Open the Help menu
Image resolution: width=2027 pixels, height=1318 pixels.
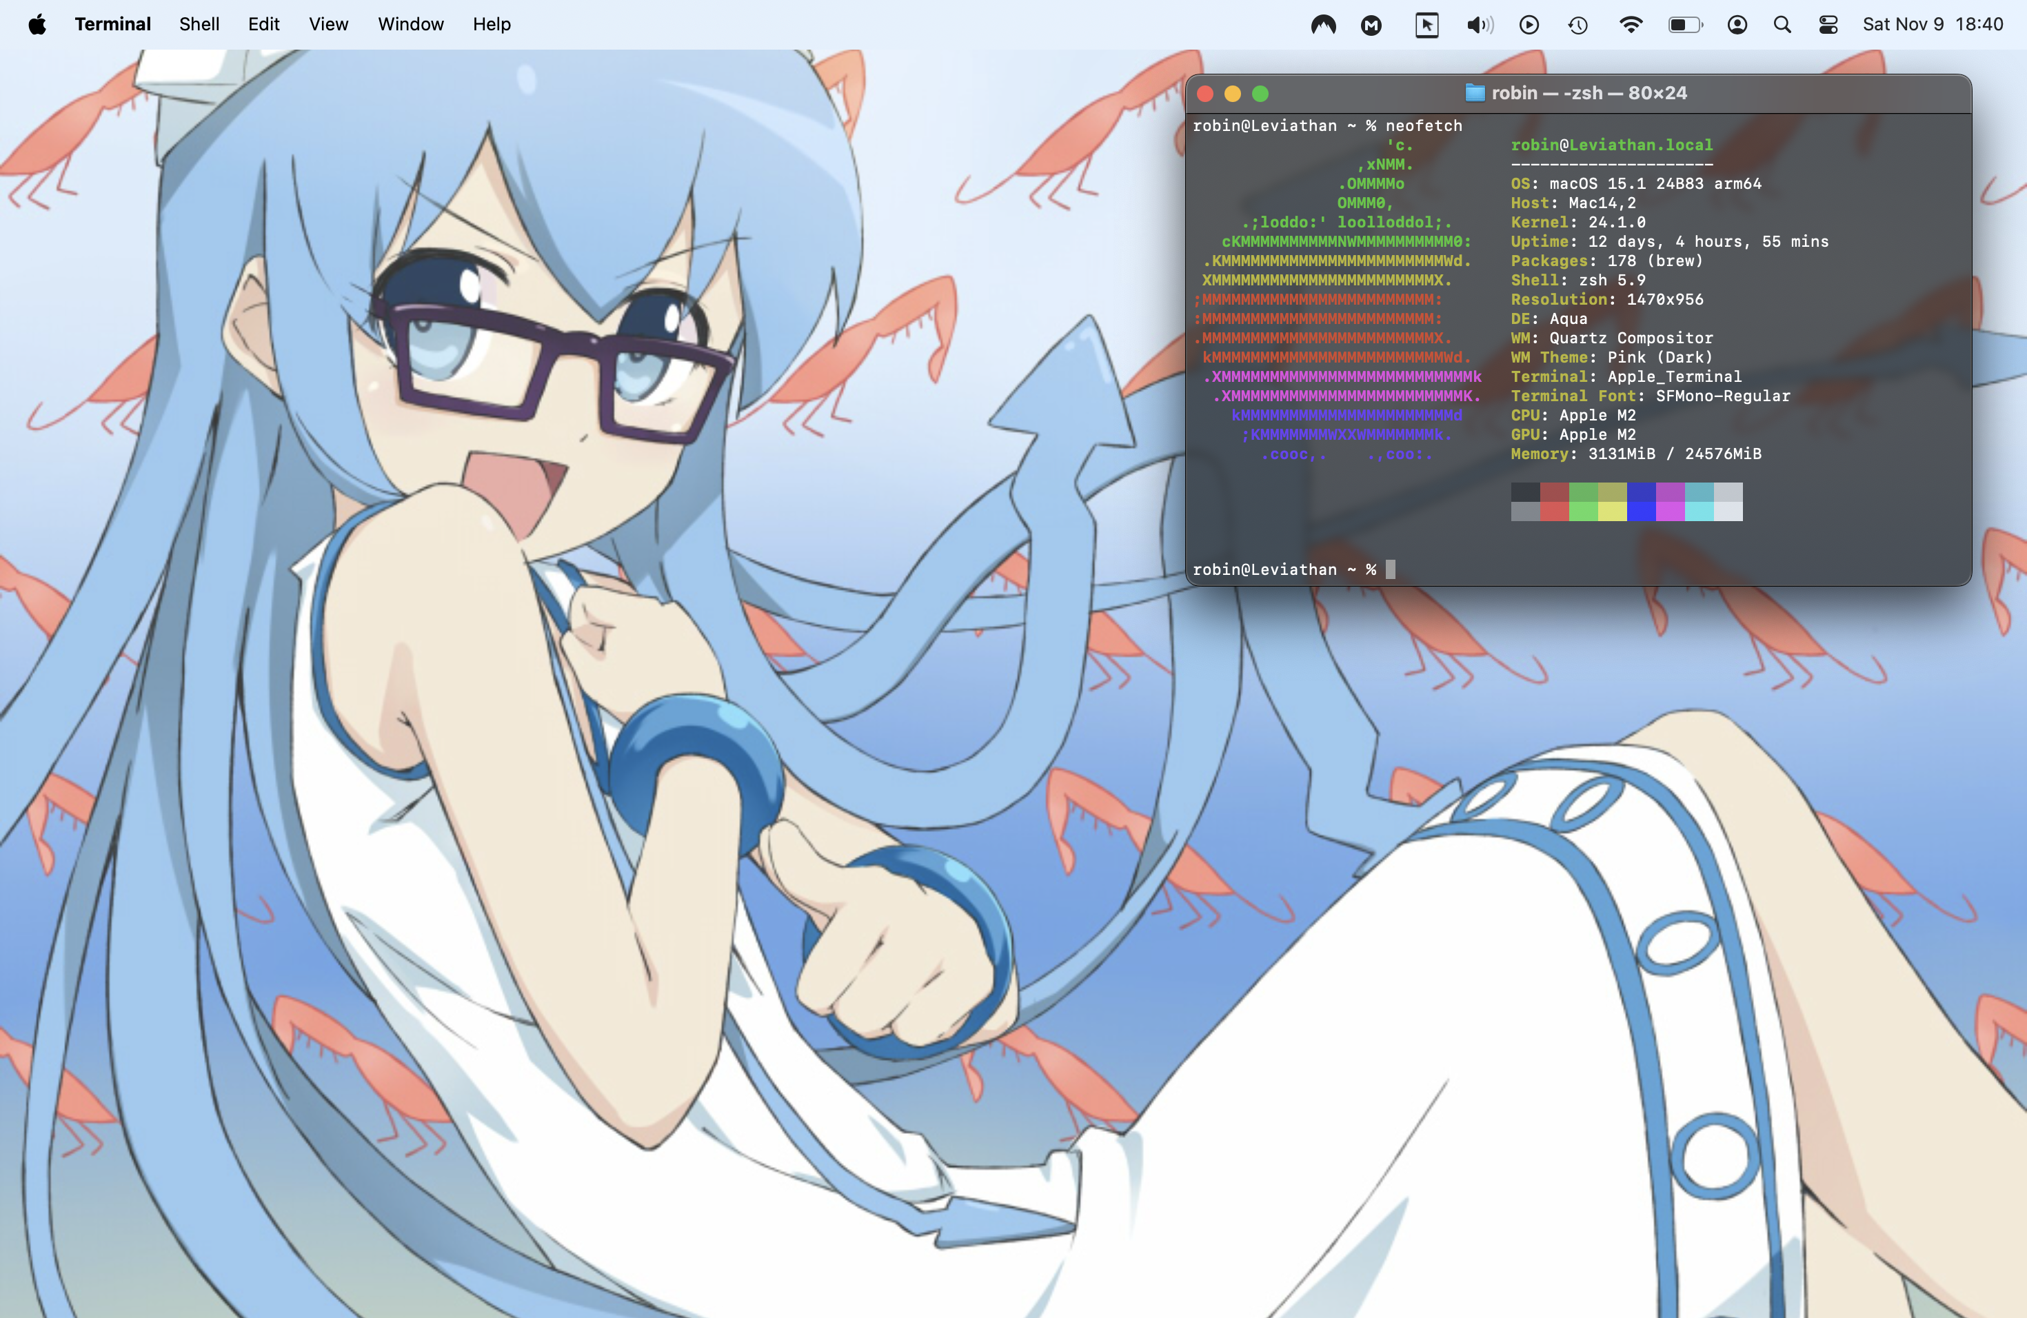(x=492, y=25)
